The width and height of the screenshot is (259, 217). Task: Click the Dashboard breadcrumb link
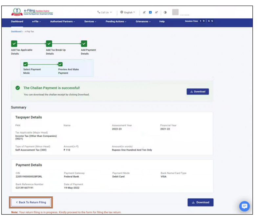tap(16, 31)
